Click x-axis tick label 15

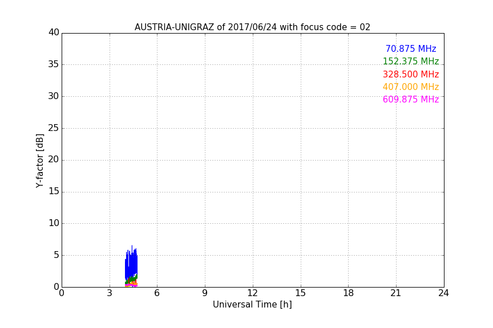(x=300, y=293)
